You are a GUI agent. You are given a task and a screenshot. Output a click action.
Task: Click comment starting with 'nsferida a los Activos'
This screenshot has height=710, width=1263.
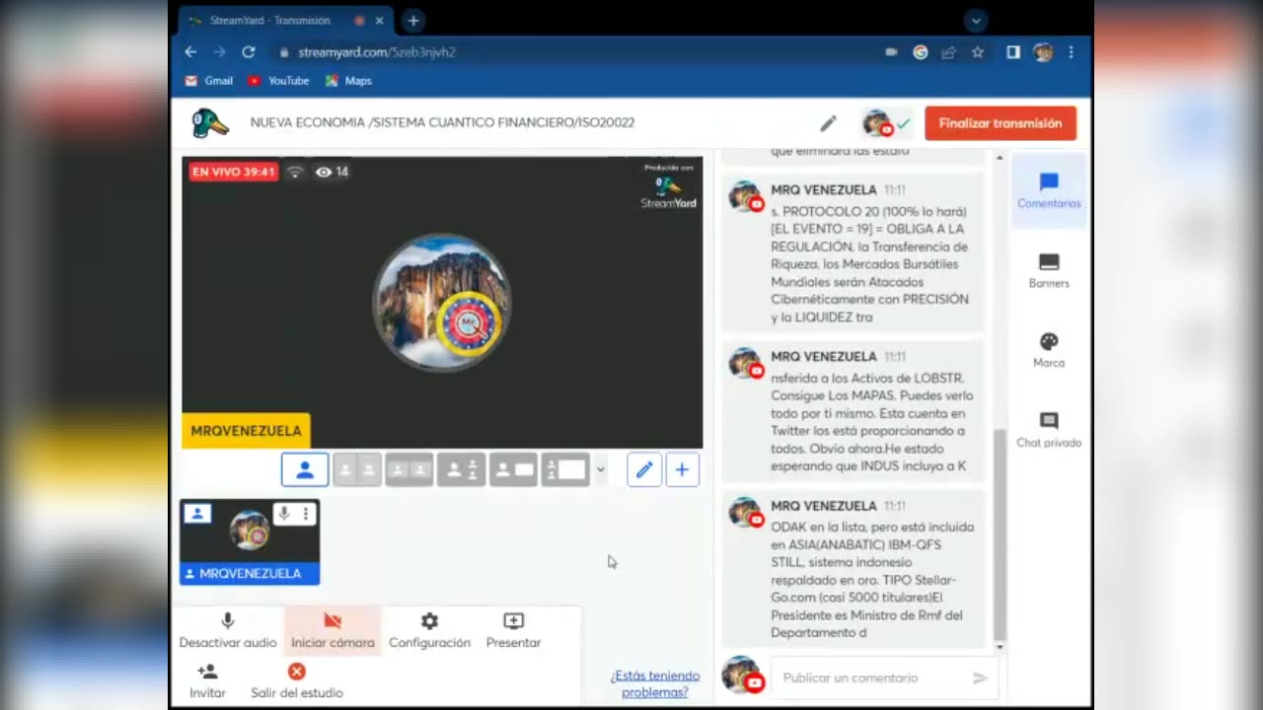pyautogui.click(x=854, y=410)
